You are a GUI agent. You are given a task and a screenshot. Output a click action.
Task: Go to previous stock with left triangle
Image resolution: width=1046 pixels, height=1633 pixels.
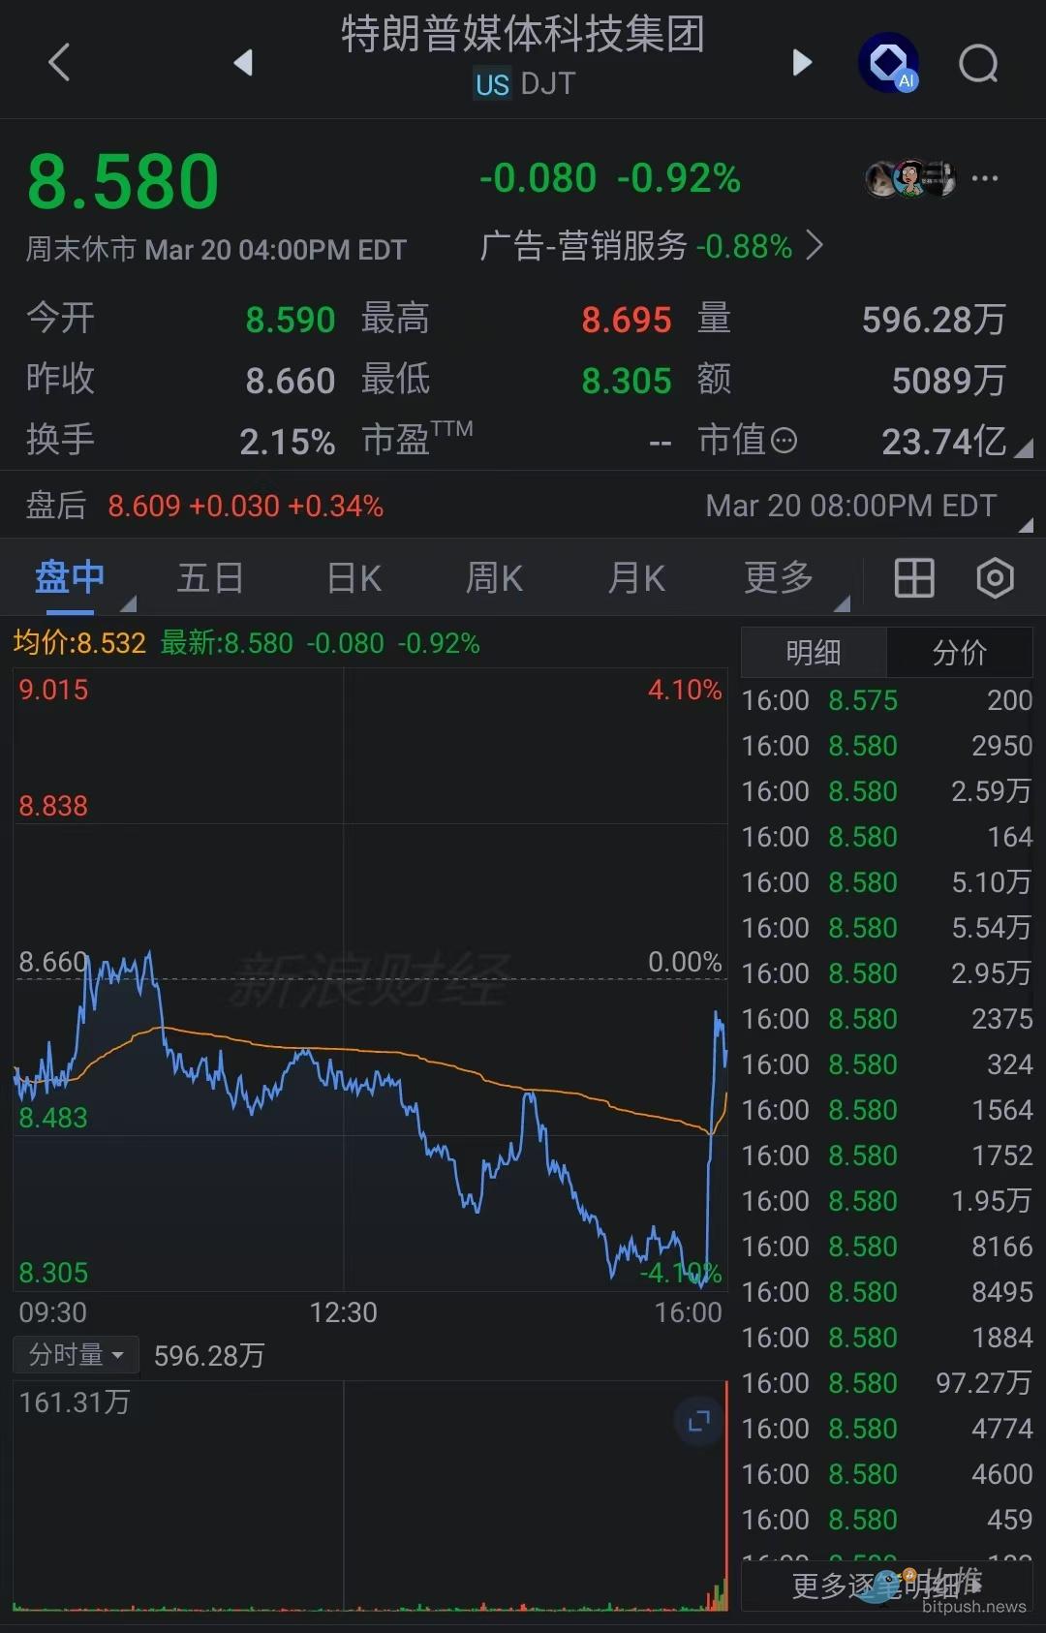click(x=243, y=63)
